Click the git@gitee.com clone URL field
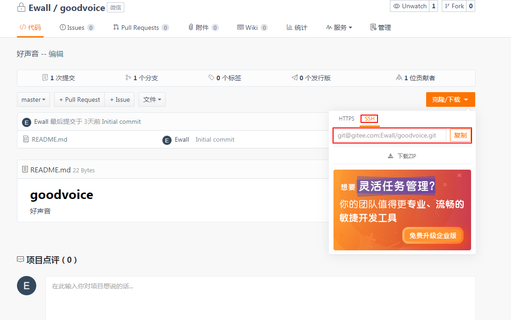511x320 pixels. point(389,135)
